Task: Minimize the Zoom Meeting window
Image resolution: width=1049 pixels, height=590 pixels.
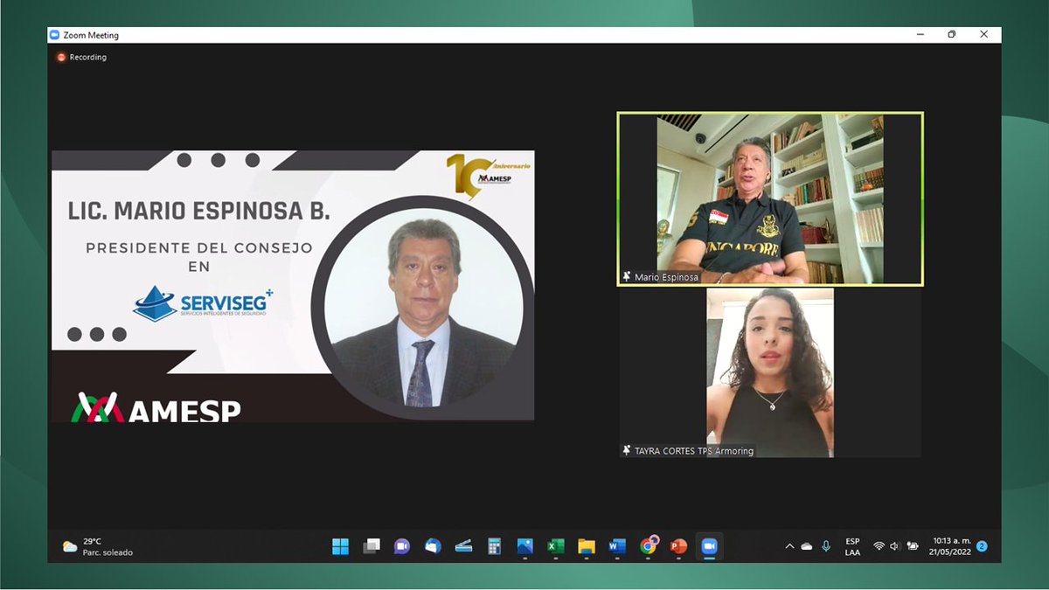Action: click(920, 35)
